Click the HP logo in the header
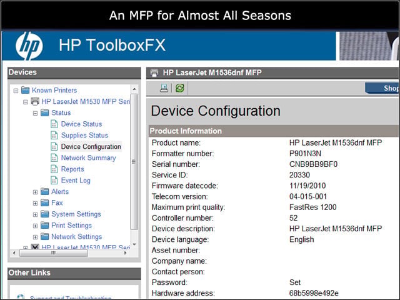The image size is (400, 300). pos(29,46)
